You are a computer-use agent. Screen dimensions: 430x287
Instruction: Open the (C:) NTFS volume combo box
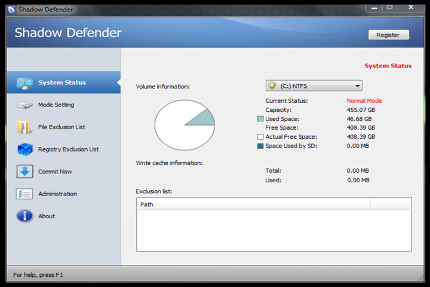(314, 86)
